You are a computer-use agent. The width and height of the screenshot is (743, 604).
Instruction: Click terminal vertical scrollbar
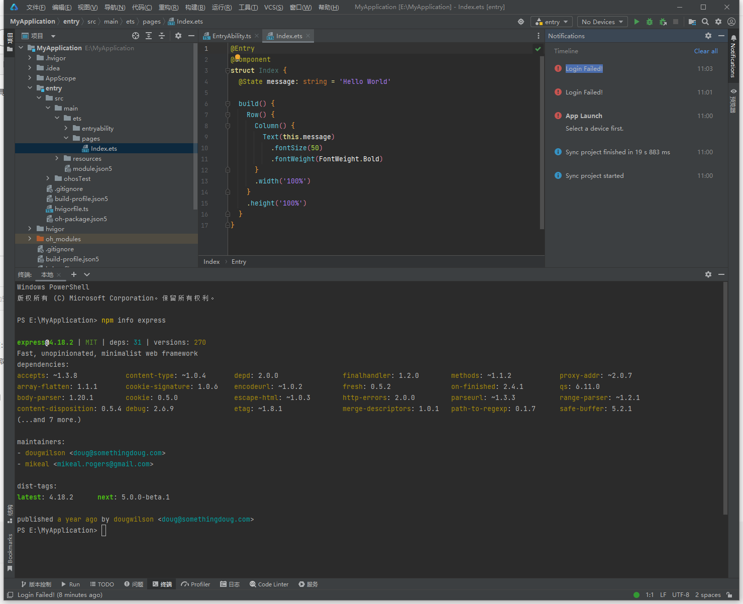point(725,398)
